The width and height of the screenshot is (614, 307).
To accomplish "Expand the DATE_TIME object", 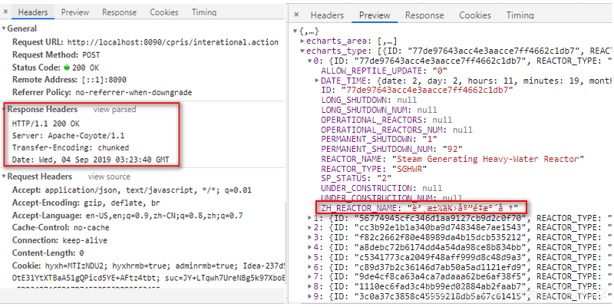I will (317, 81).
